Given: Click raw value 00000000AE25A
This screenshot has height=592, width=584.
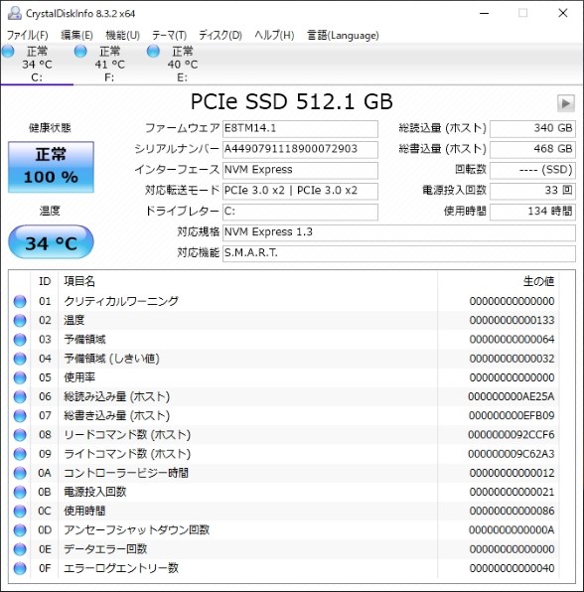Looking at the screenshot, I should click(x=511, y=396).
